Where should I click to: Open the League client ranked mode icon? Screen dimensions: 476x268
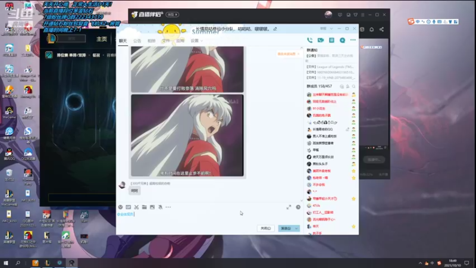pos(49,55)
